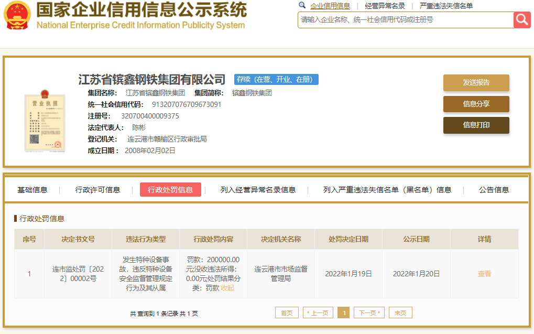Click the credit code 913207076709673091
This screenshot has width=534, height=334.
coord(187,104)
